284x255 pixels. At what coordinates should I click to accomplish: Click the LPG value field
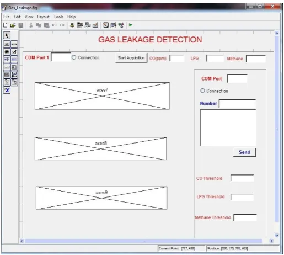point(215,58)
